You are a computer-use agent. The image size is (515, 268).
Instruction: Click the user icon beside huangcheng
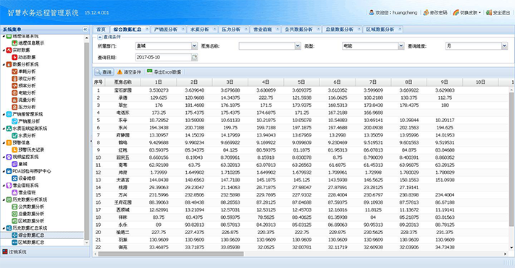pyautogui.click(x=372, y=12)
